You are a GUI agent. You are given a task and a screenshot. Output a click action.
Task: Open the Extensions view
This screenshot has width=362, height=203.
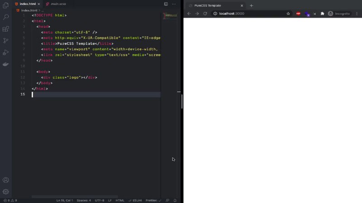pyautogui.click(x=6, y=29)
